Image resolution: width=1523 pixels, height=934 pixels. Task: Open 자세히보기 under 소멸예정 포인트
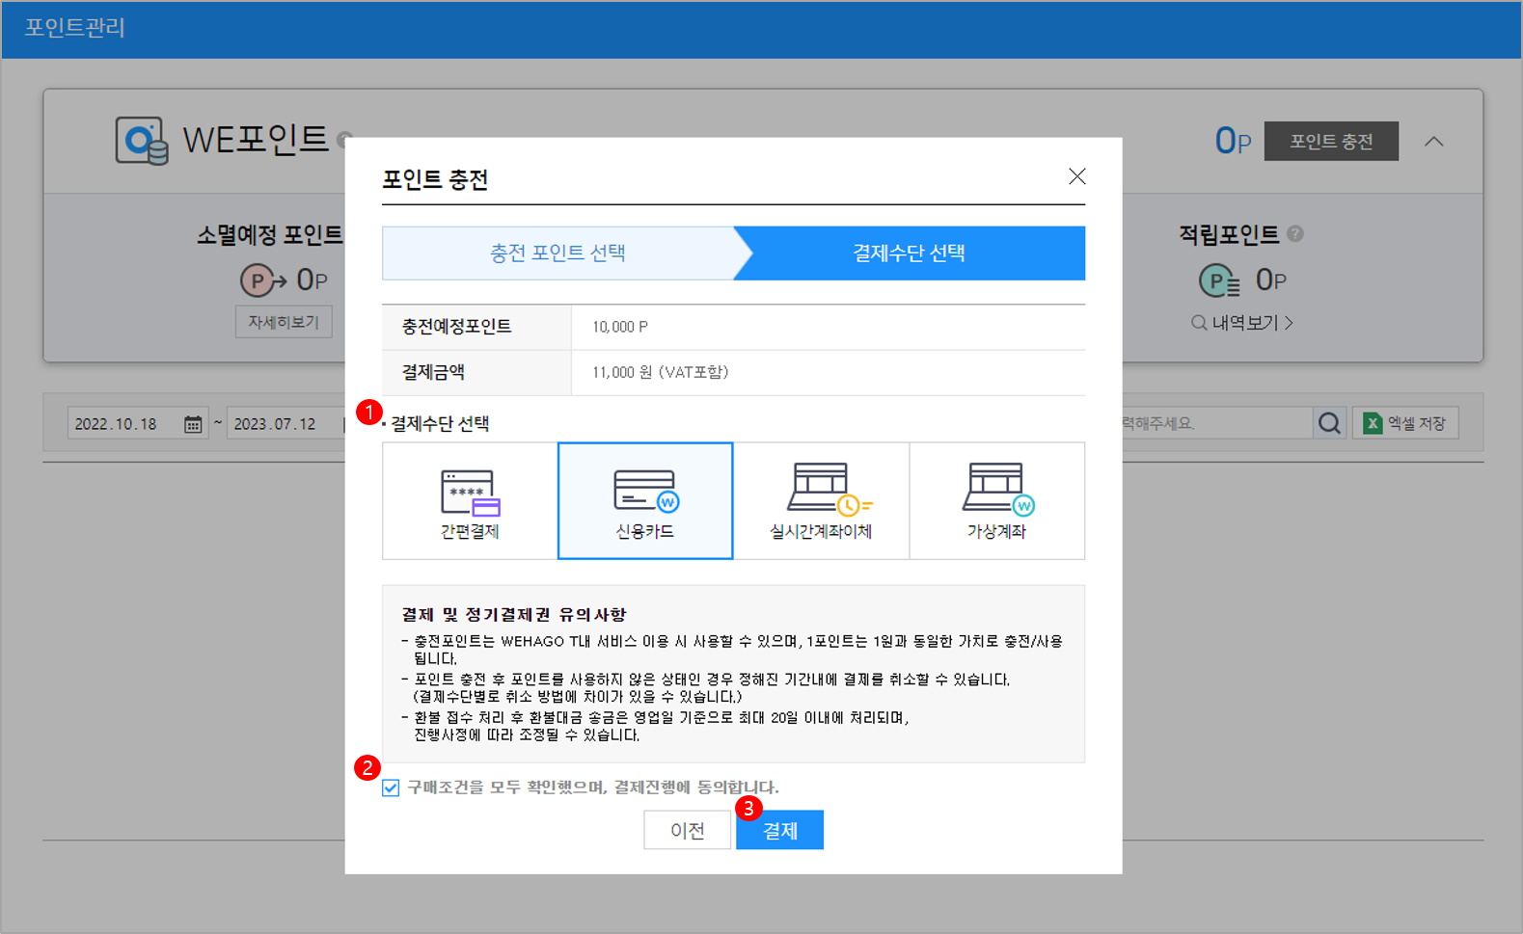pos(284,322)
